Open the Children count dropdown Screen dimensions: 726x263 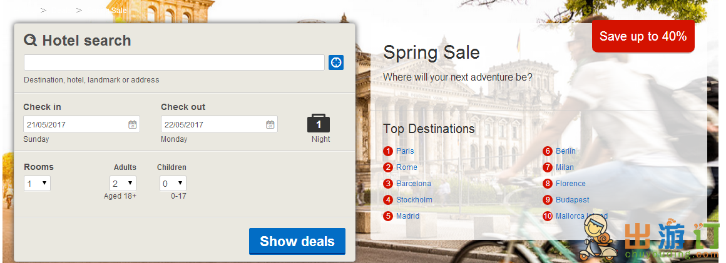pos(173,184)
